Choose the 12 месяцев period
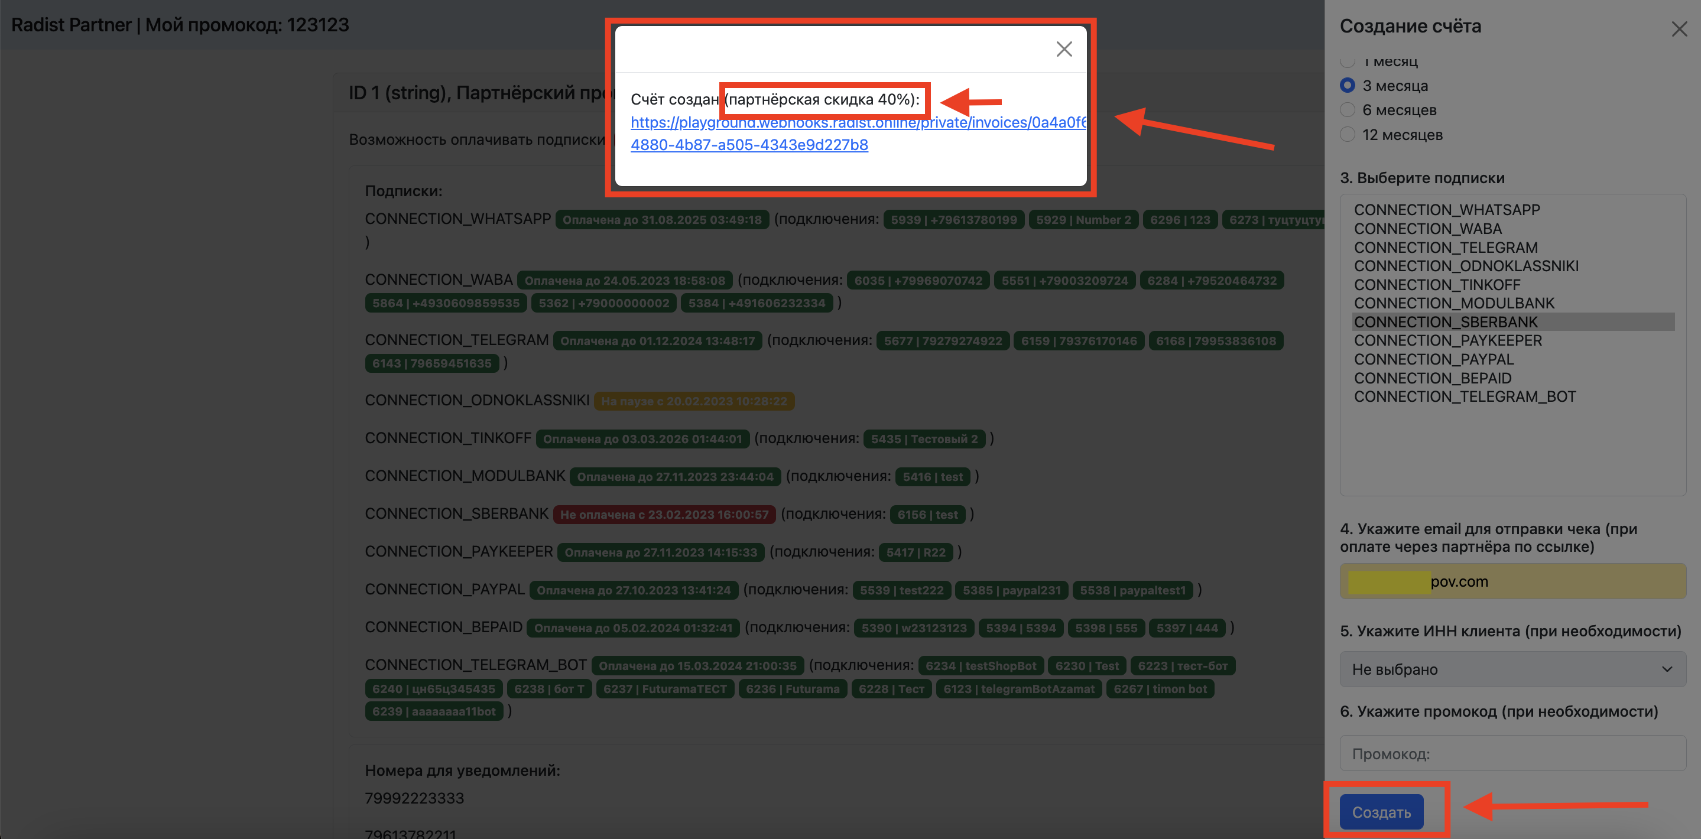1701x839 pixels. pyautogui.click(x=1347, y=135)
